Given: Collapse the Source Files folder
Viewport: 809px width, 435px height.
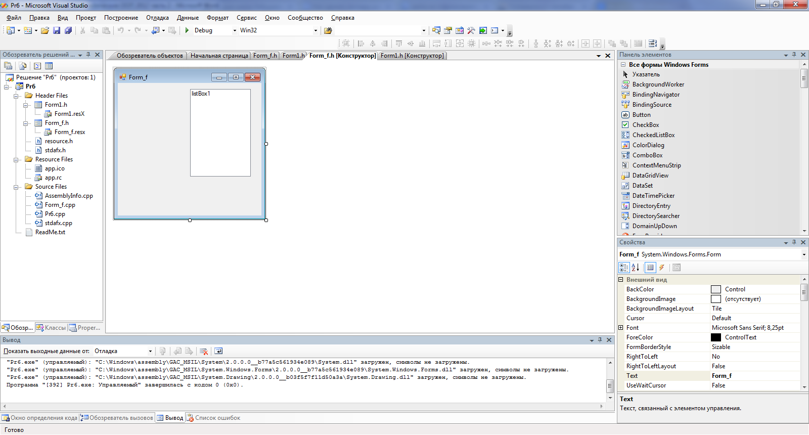Looking at the screenshot, I should point(17,187).
